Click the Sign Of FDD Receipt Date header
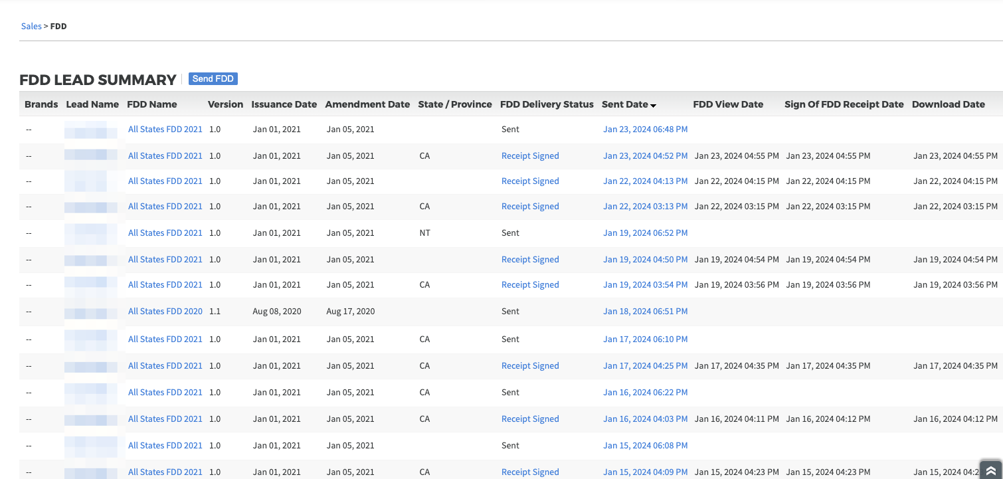This screenshot has height=479, width=1003. [x=844, y=104]
